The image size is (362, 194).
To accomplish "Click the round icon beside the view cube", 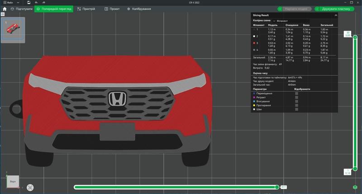I will point(30,187).
